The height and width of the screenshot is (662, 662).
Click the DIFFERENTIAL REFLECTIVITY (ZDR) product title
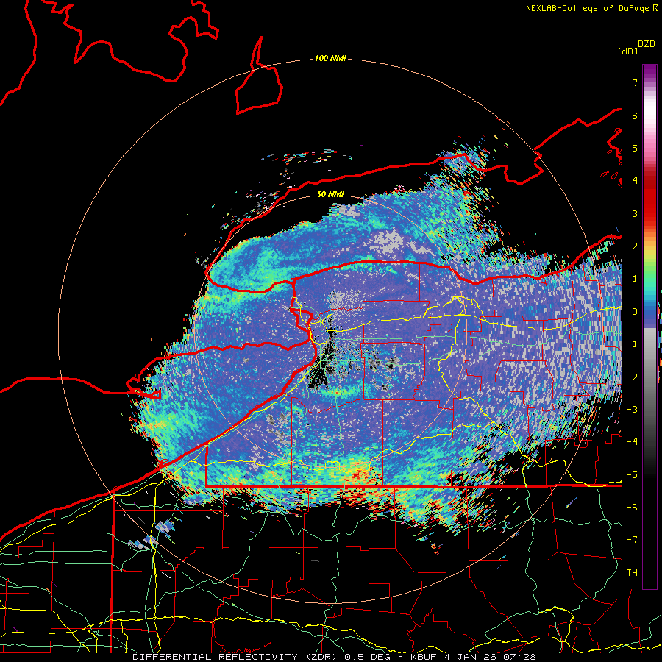(x=234, y=657)
